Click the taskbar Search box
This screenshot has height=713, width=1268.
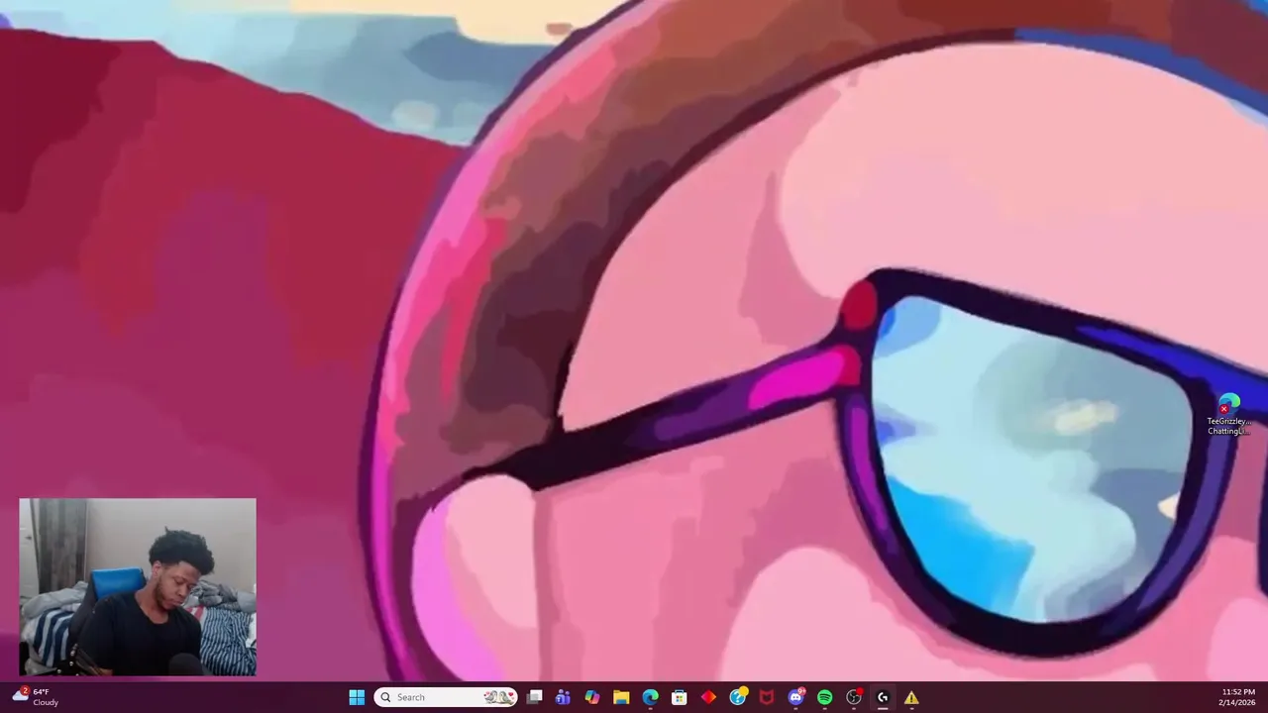446,697
